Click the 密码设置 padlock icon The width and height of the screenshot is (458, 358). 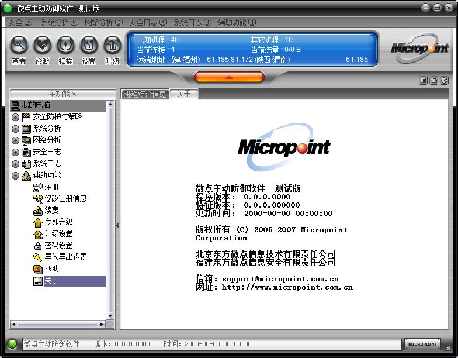[x=38, y=246]
